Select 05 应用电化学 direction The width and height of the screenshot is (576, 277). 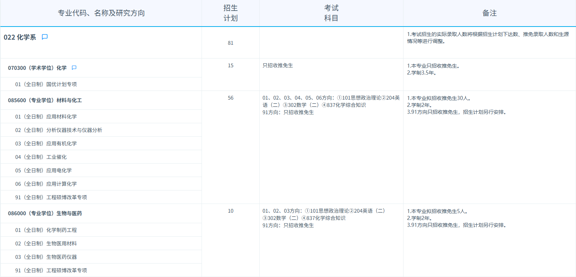pyautogui.click(x=43, y=170)
